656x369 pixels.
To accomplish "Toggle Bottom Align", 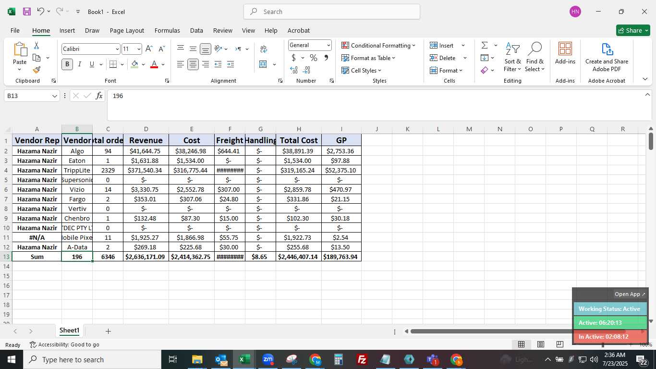I will click(206, 49).
